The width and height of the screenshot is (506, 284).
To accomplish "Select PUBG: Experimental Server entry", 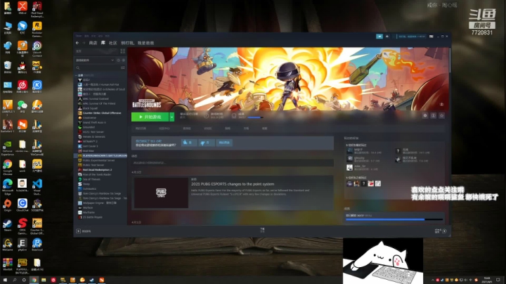I will (96, 160).
